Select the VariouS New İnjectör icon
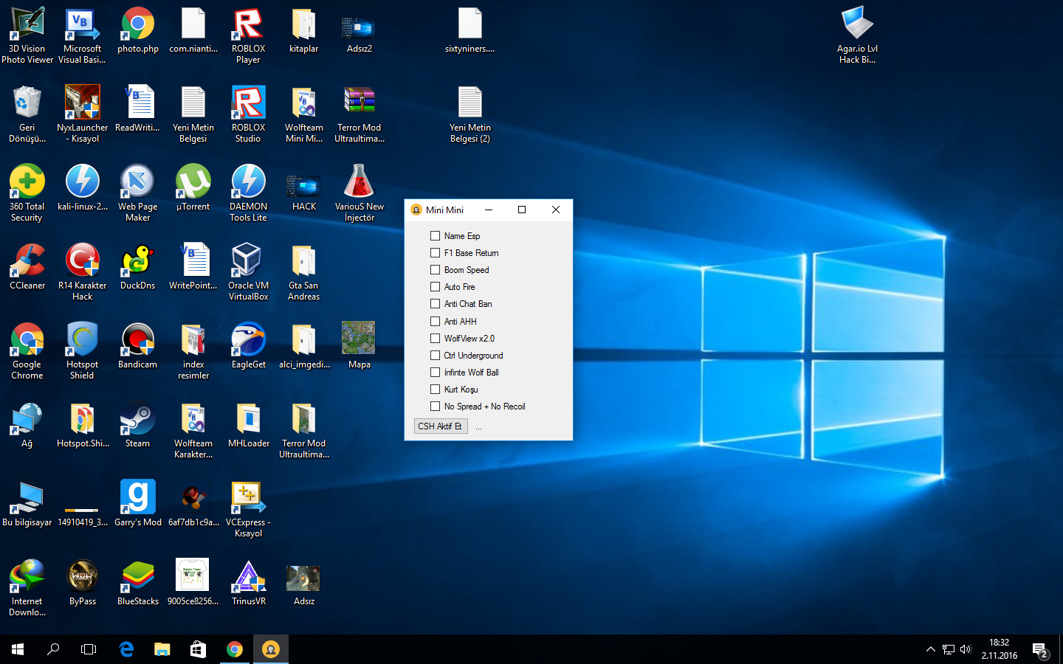Screen dimensions: 1063x664 click(x=360, y=193)
